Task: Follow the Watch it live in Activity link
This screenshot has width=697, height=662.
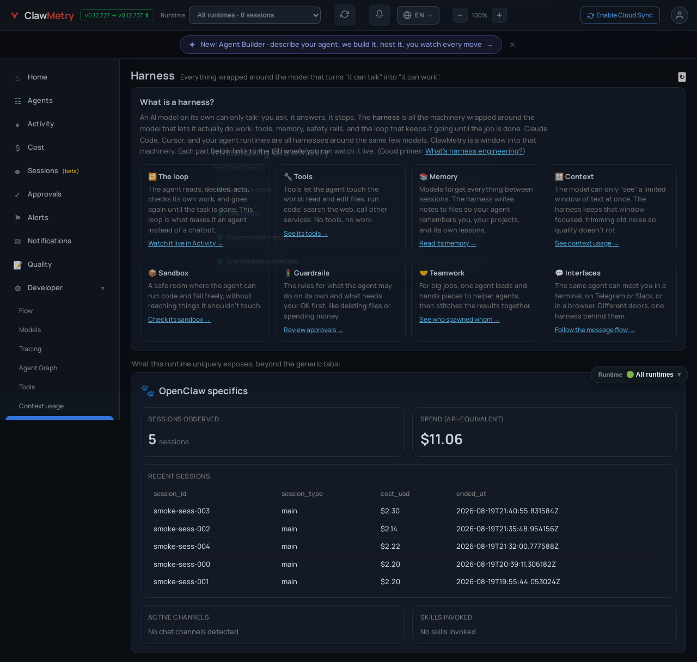Action: coord(186,243)
